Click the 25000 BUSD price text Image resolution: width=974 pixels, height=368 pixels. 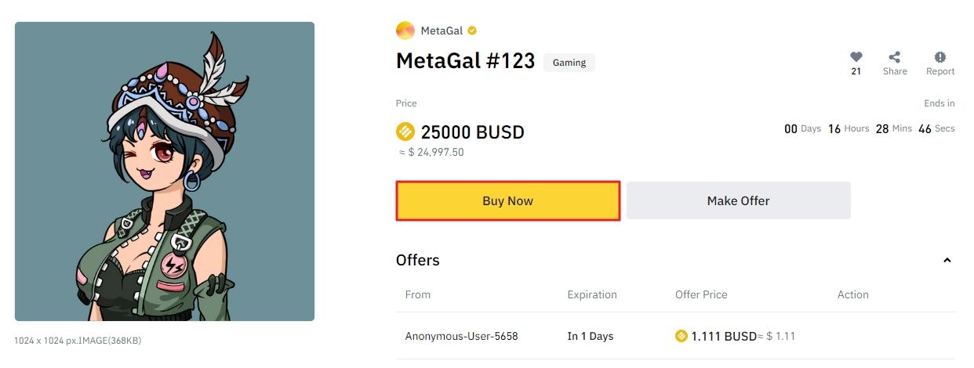pyautogui.click(x=472, y=132)
